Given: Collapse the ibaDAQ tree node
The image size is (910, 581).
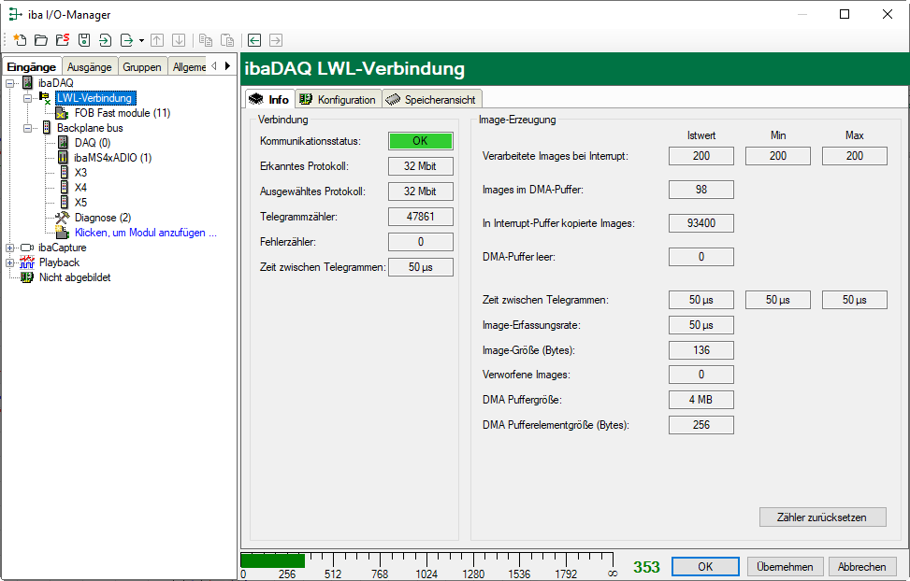Looking at the screenshot, I should point(10,83).
